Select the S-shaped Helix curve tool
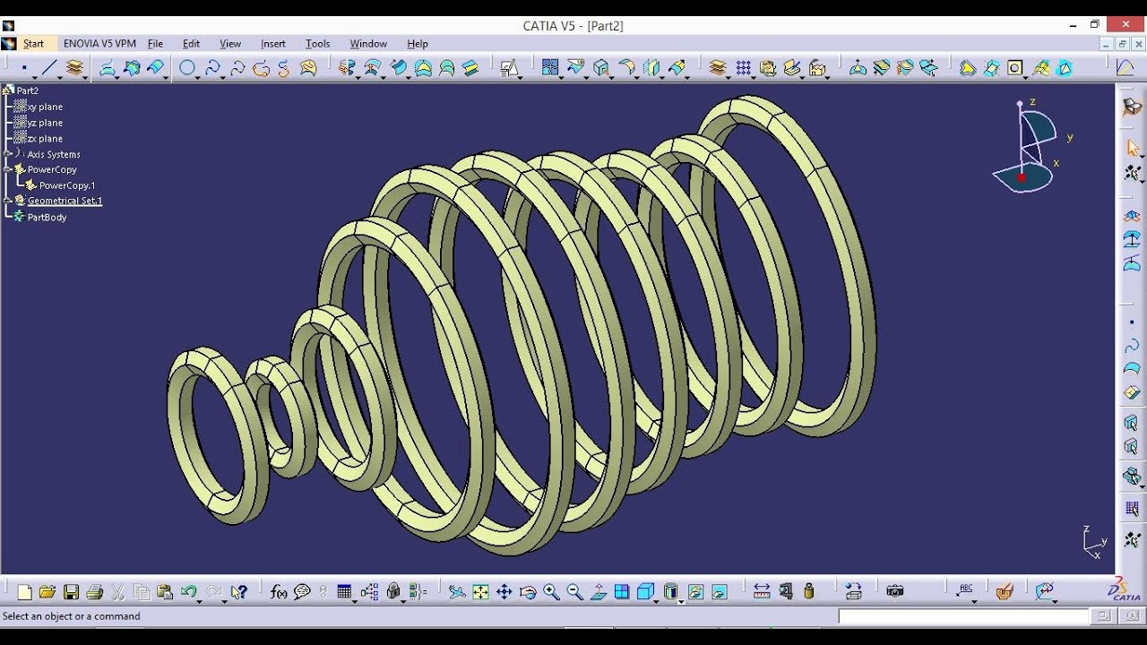The height and width of the screenshot is (645, 1147). pyautogui.click(x=284, y=68)
